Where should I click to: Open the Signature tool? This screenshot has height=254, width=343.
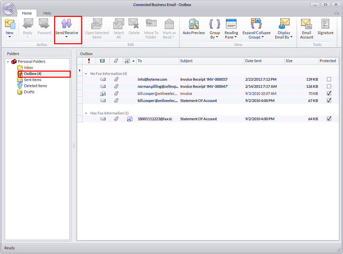pos(325,24)
